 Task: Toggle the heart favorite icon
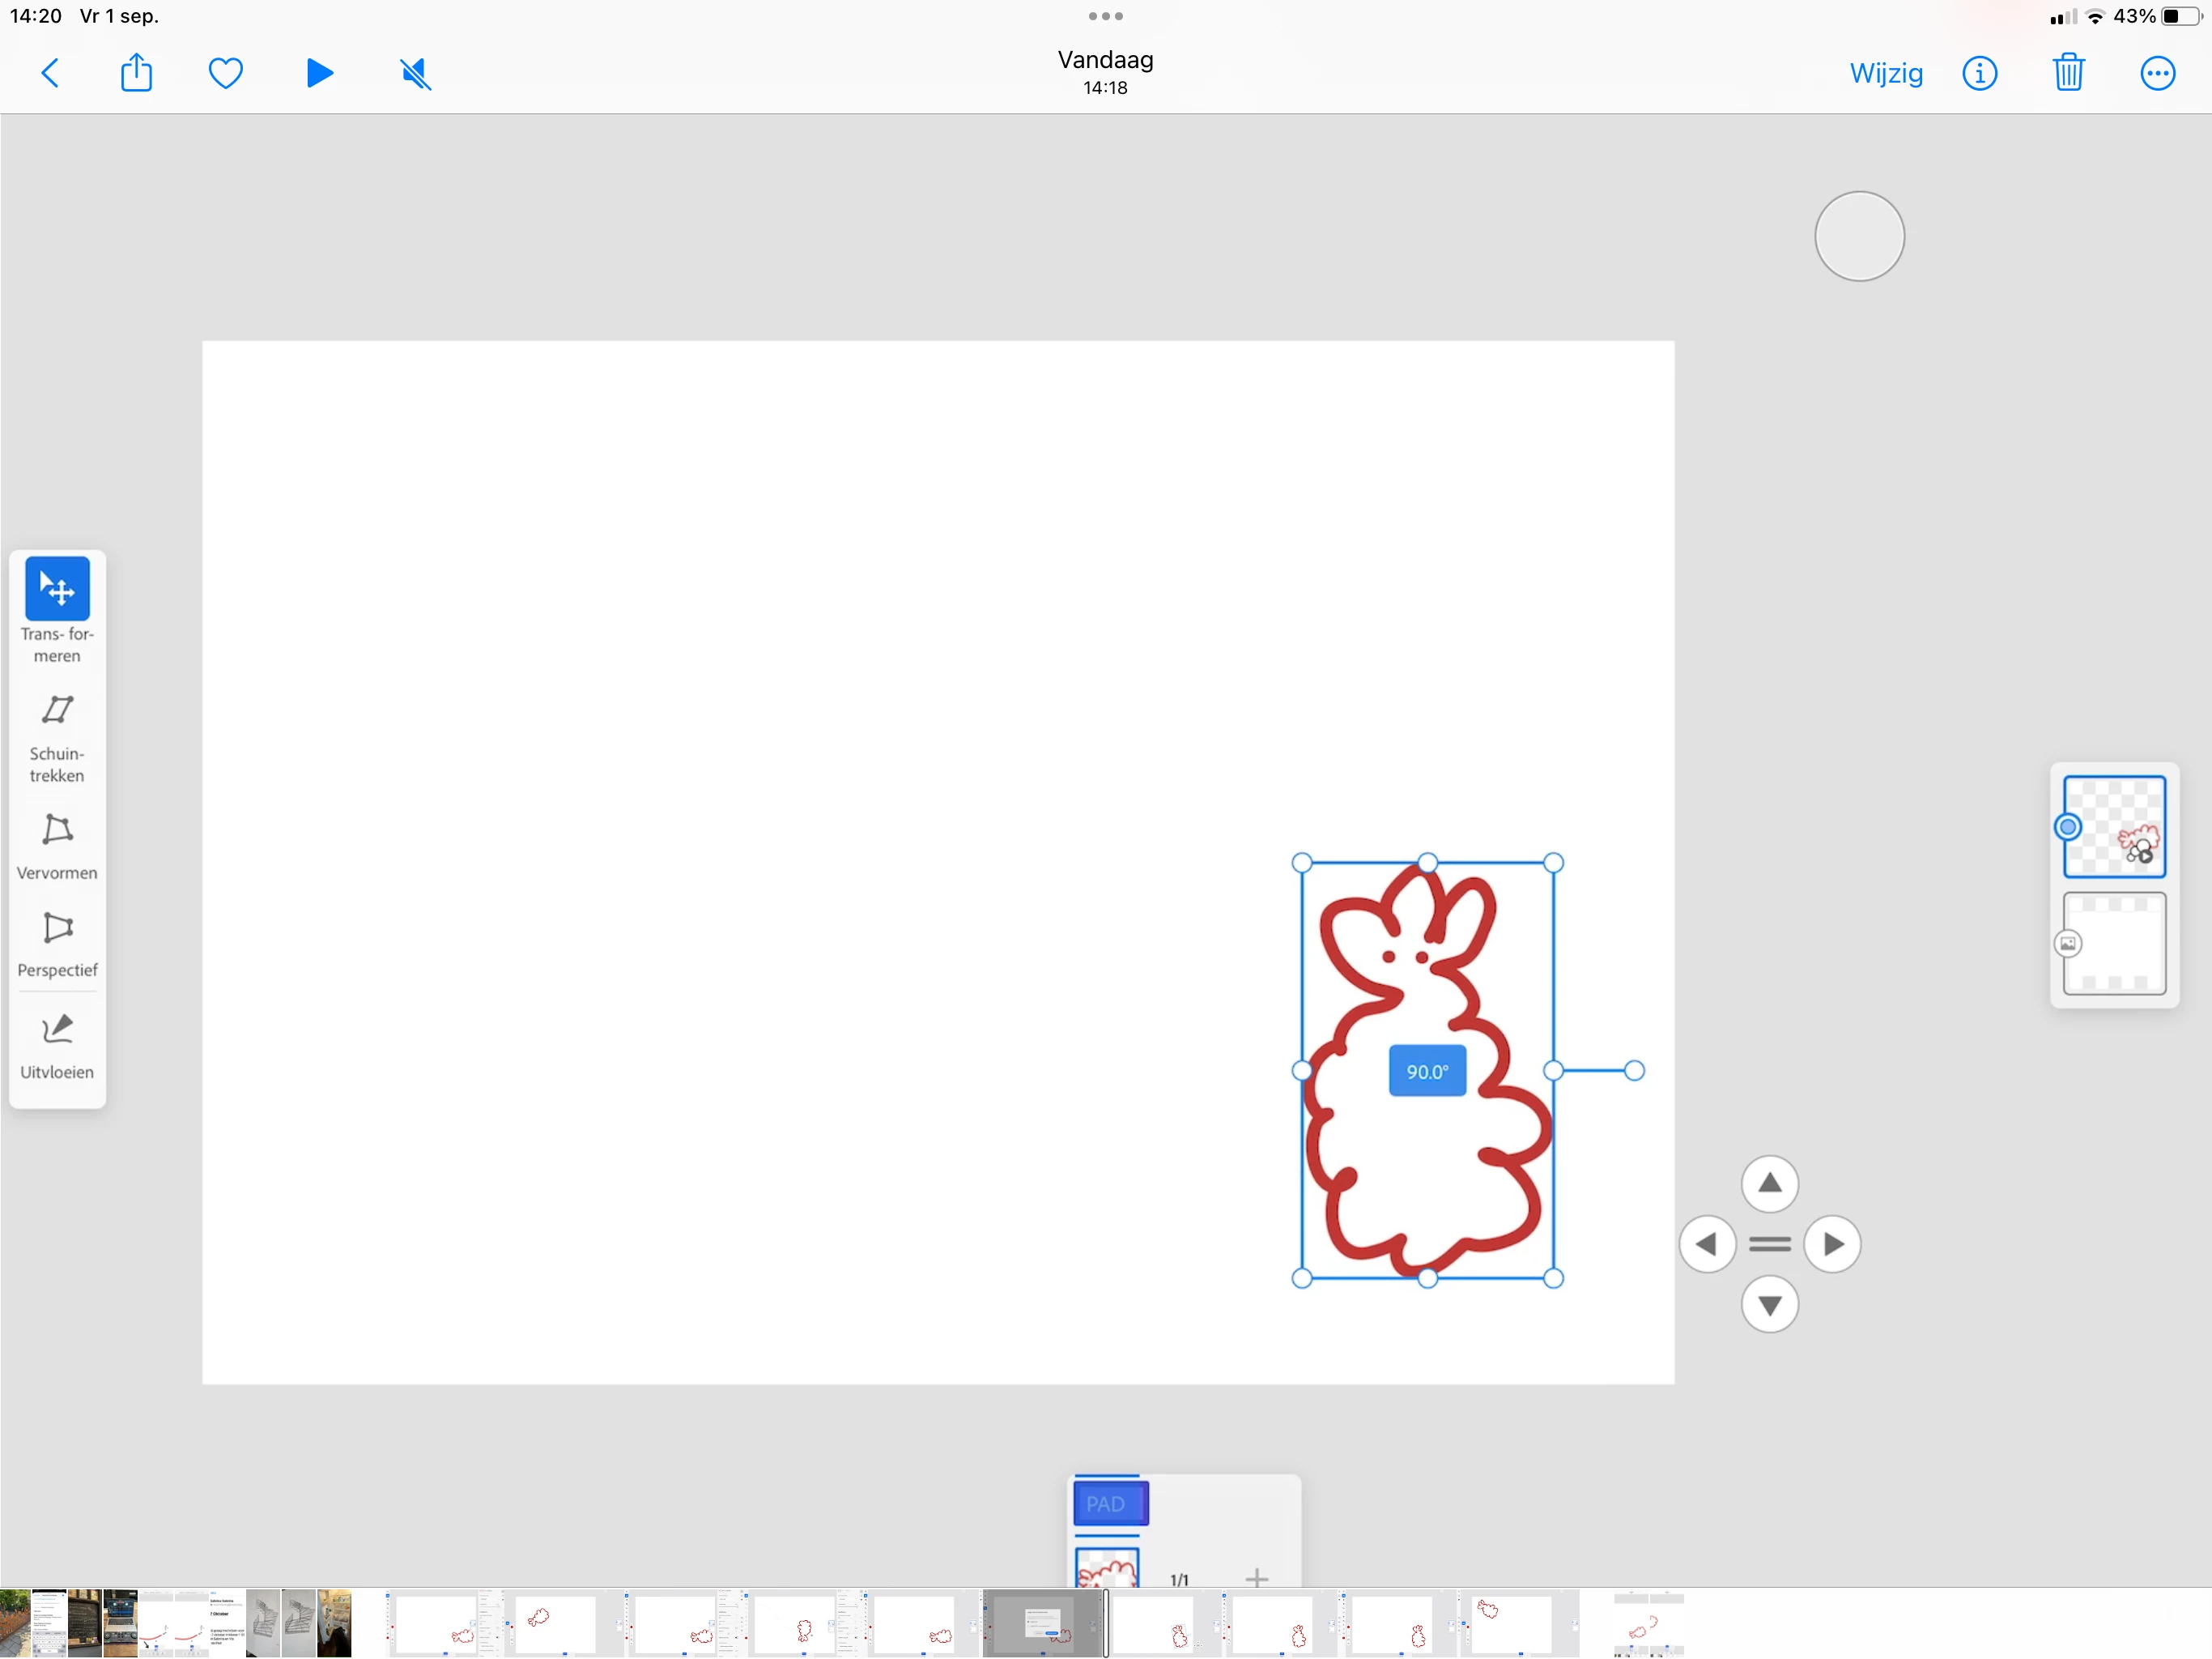point(225,73)
